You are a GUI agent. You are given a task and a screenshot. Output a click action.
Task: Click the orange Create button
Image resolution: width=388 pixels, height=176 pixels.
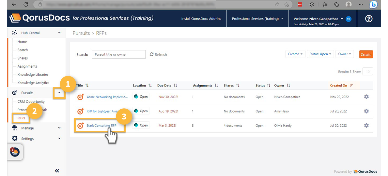366,54
